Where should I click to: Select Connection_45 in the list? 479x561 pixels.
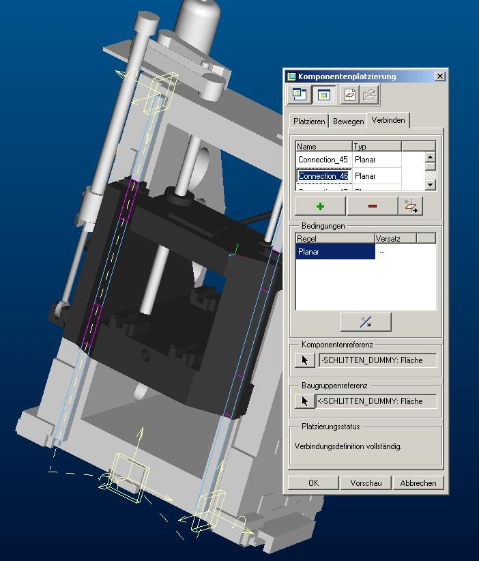coord(323,160)
